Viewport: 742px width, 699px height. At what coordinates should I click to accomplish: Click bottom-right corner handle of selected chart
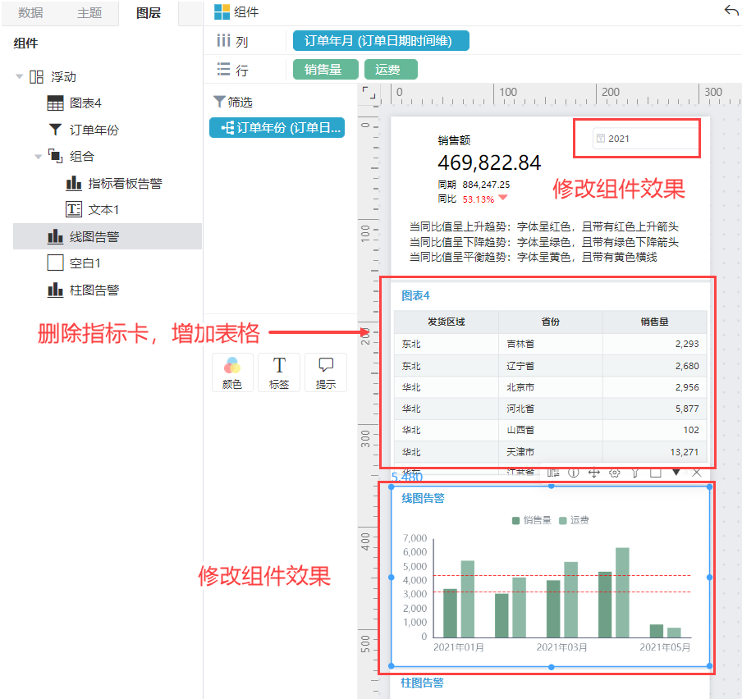pos(709,666)
